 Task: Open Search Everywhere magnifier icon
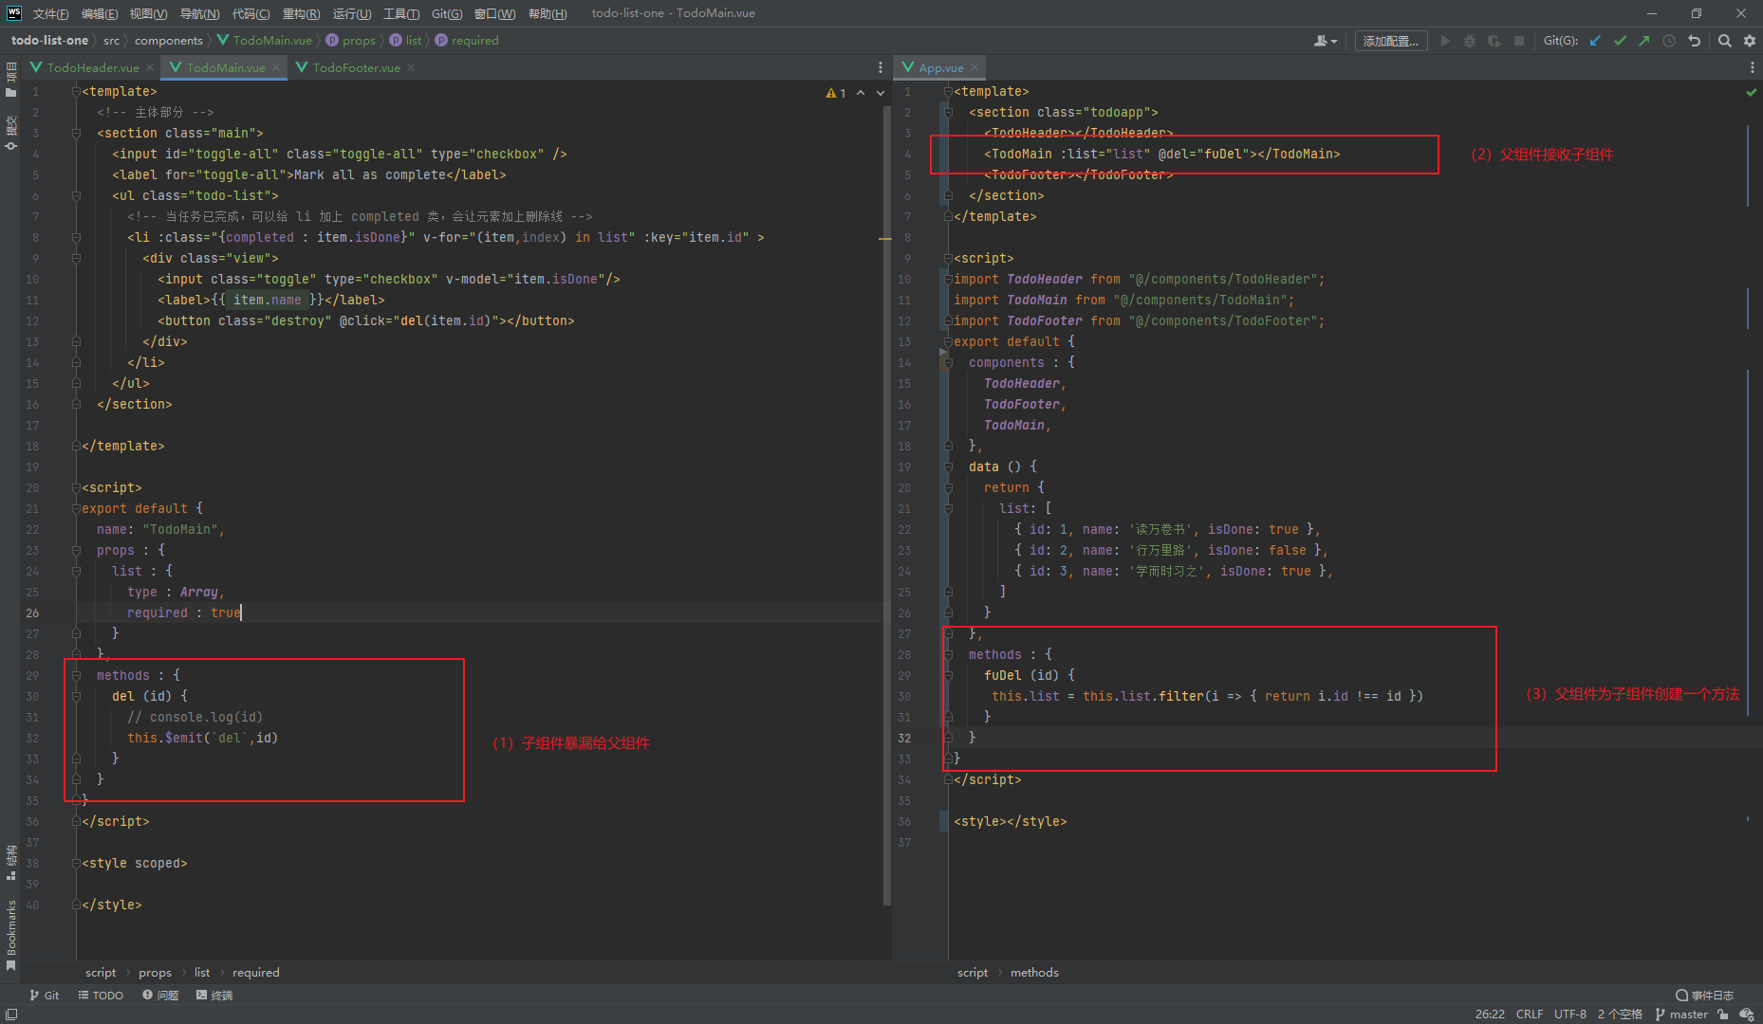[1725, 41]
